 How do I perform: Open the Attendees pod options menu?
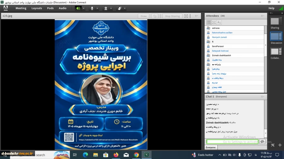click(263, 16)
